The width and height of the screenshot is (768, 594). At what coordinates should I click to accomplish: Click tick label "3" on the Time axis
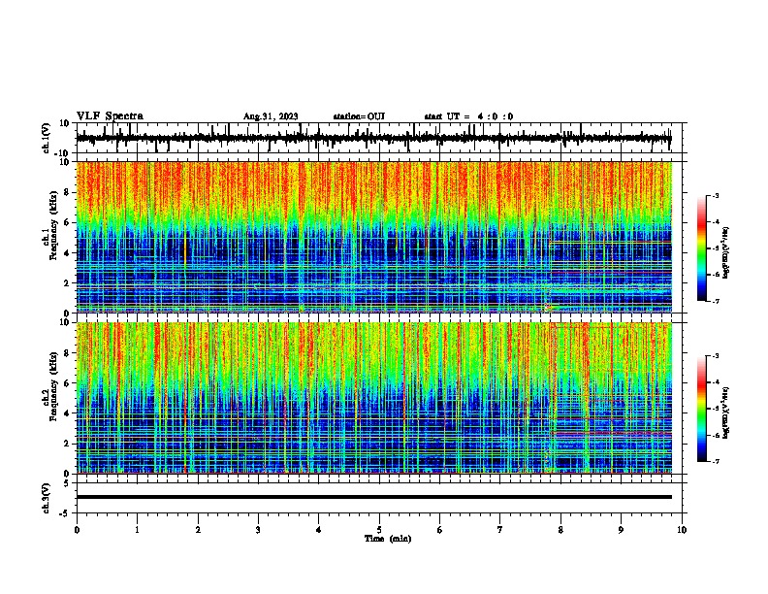(x=258, y=530)
